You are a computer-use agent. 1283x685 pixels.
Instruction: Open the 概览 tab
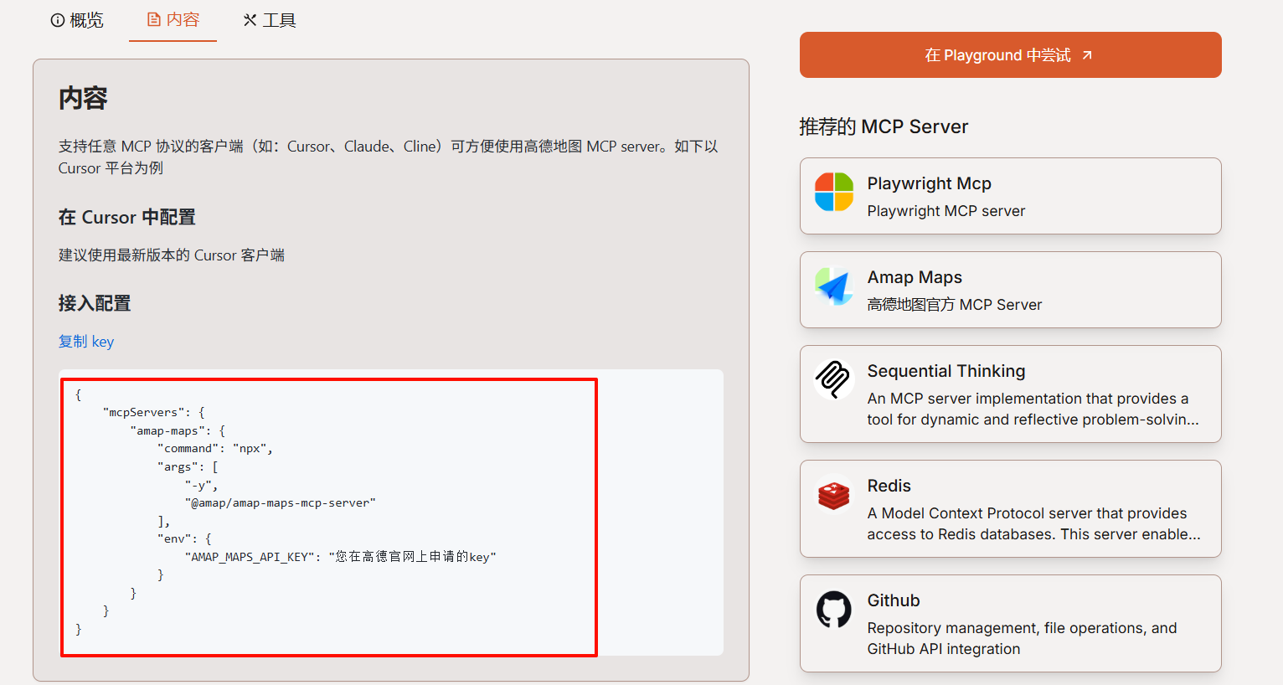[77, 20]
